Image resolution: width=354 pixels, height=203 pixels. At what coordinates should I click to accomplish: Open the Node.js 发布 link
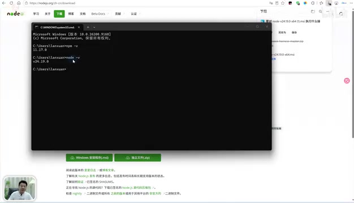pos(87,176)
